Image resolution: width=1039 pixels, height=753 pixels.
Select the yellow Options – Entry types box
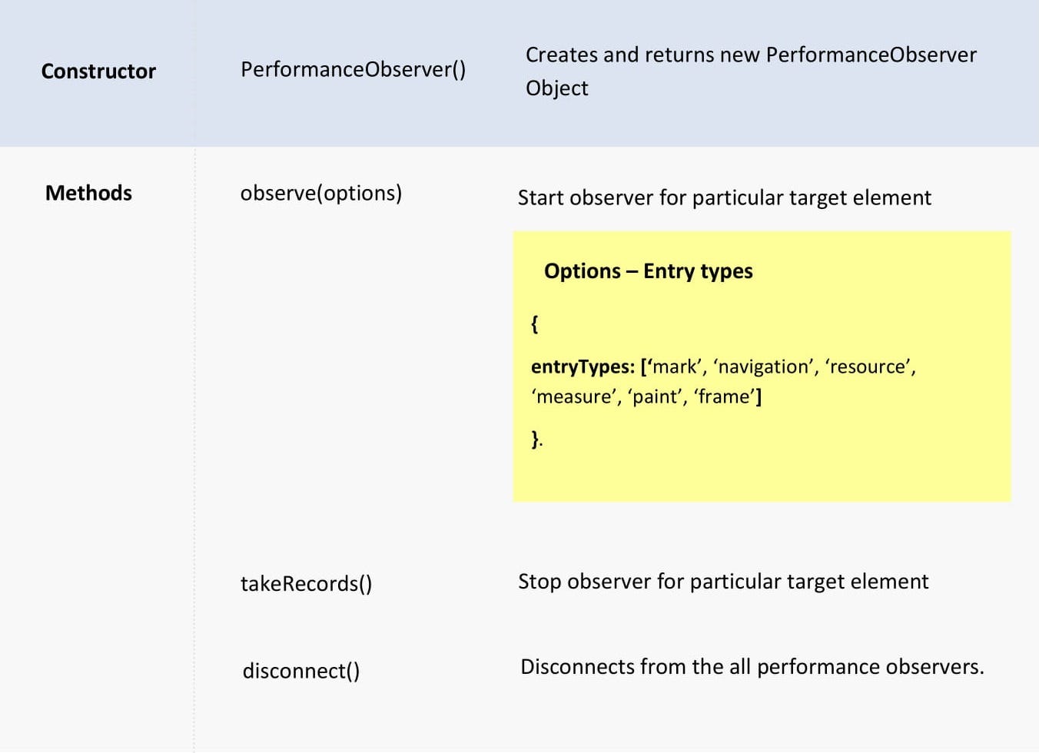point(762,367)
